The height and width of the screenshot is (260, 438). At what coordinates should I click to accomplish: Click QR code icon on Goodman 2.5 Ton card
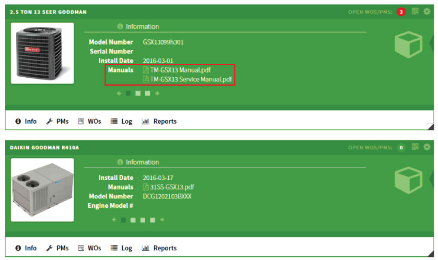click(415, 12)
